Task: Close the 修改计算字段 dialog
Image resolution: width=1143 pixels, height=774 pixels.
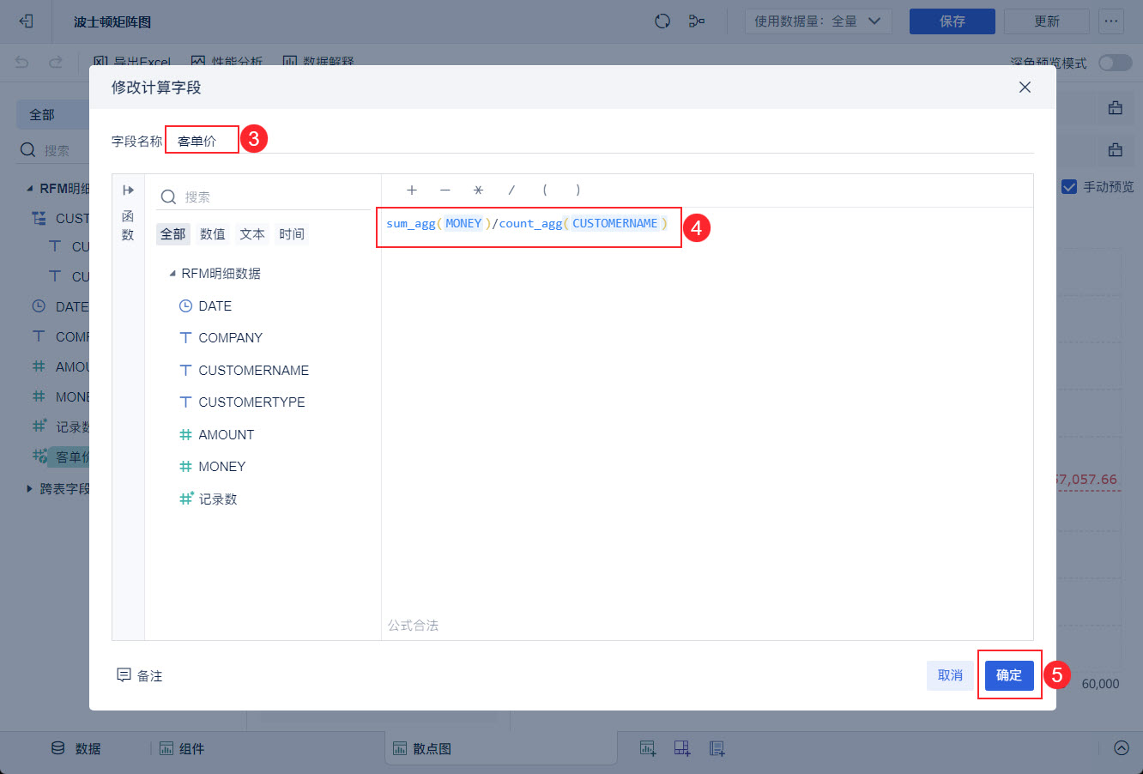Action: (x=1025, y=88)
